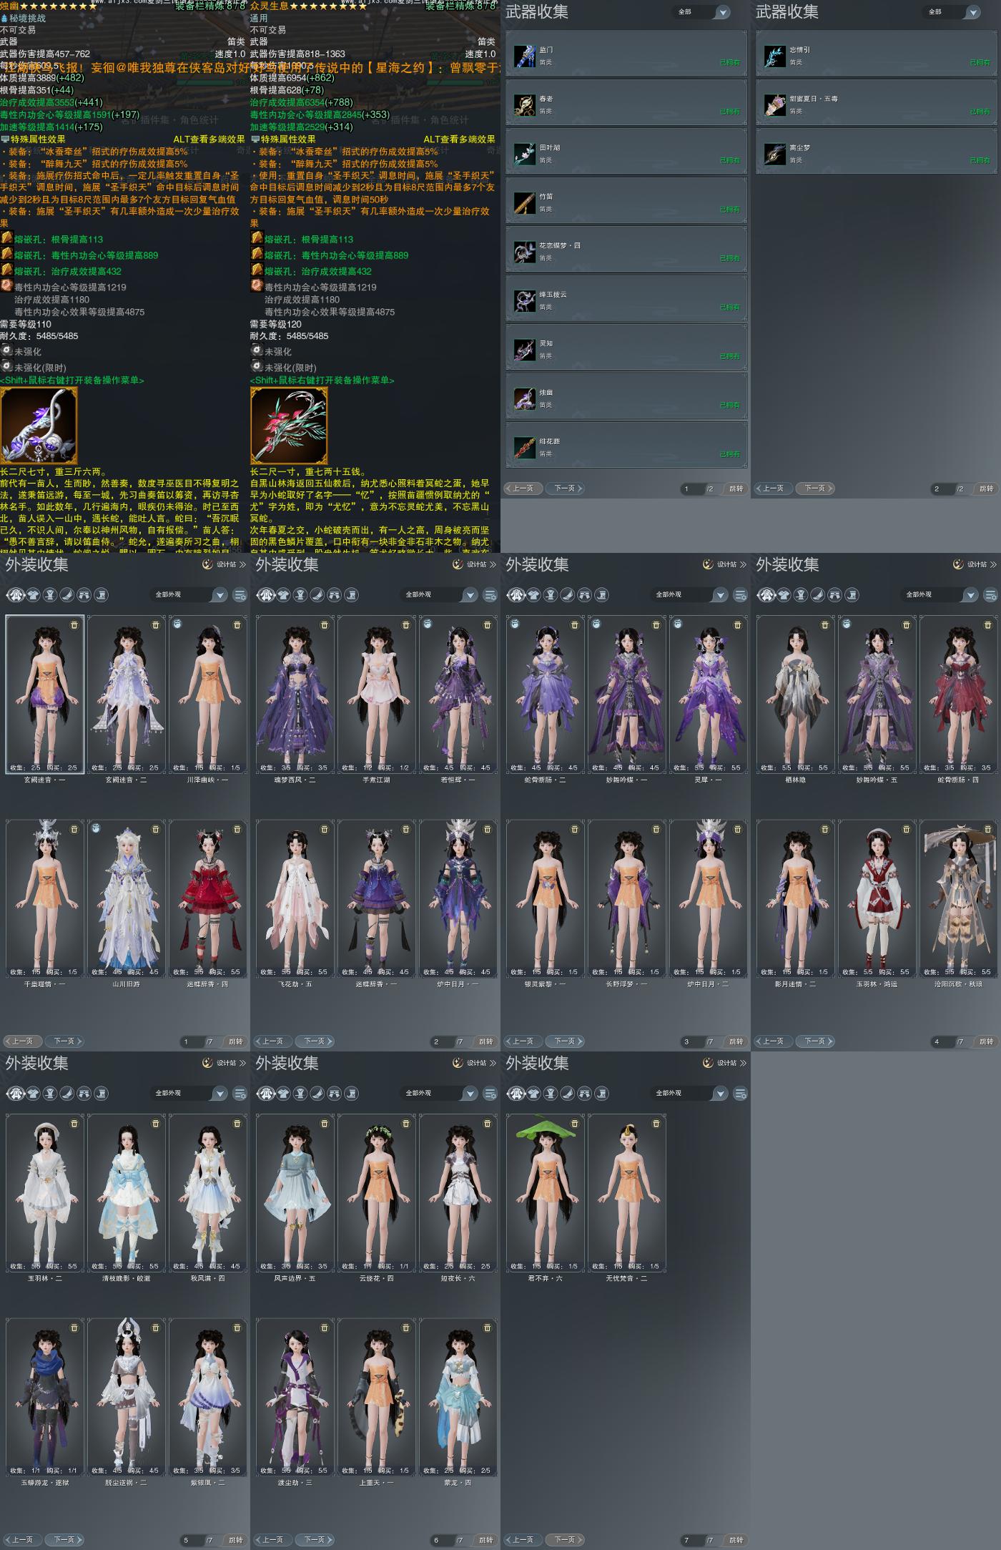Select the 妙舞吟蝶·五 outfit card
The height and width of the screenshot is (1550, 1001).
[877, 694]
